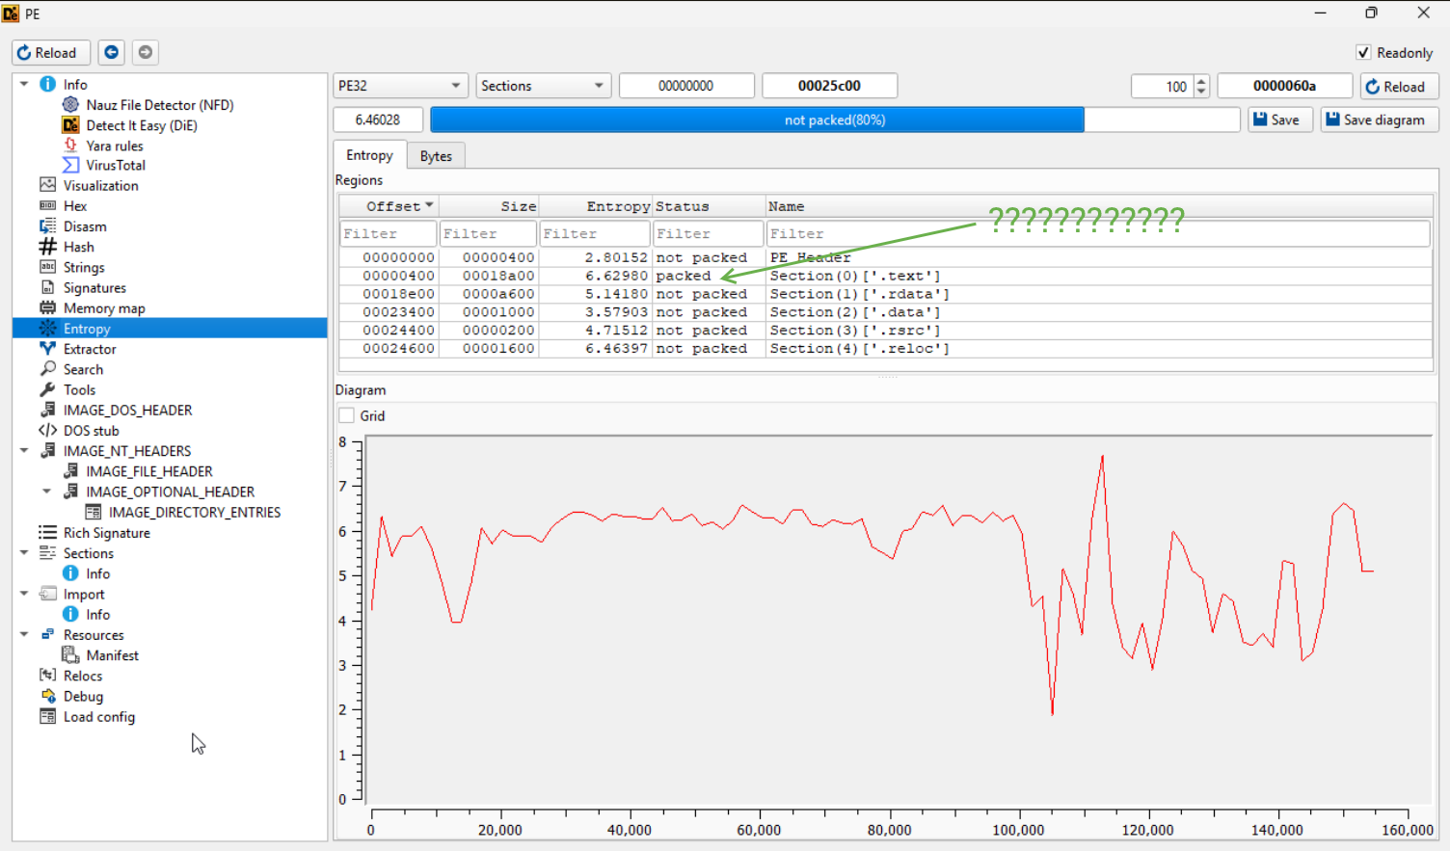Open the Disasm view
1450x851 pixels.
tap(84, 226)
